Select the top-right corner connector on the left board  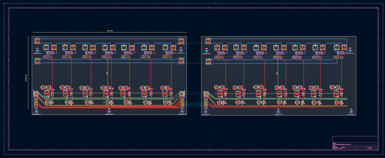click(181, 41)
